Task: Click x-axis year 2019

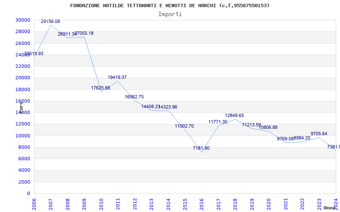Action: coord(252,204)
